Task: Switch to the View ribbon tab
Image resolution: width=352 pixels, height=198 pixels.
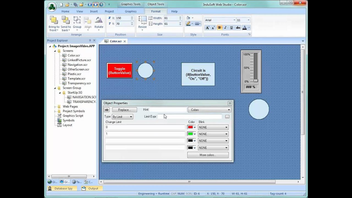Action: 80,11
